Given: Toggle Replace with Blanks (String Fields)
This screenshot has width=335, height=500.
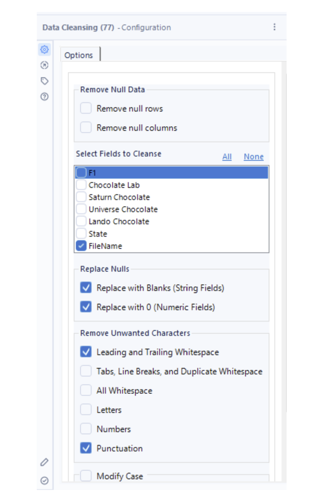Looking at the screenshot, I should 86,287.
